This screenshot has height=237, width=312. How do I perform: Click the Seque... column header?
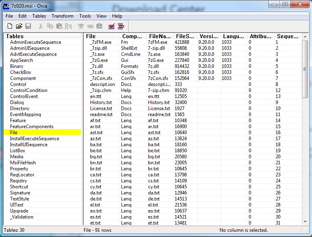coord(288,36)
